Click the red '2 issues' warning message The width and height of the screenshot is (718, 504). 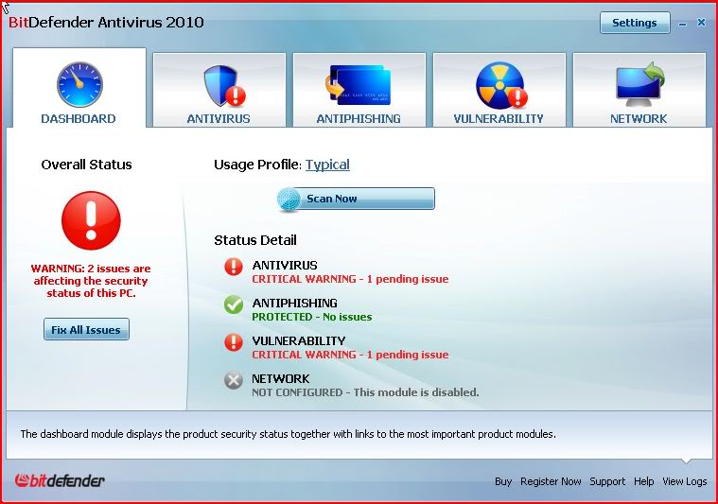click(91, 281)
